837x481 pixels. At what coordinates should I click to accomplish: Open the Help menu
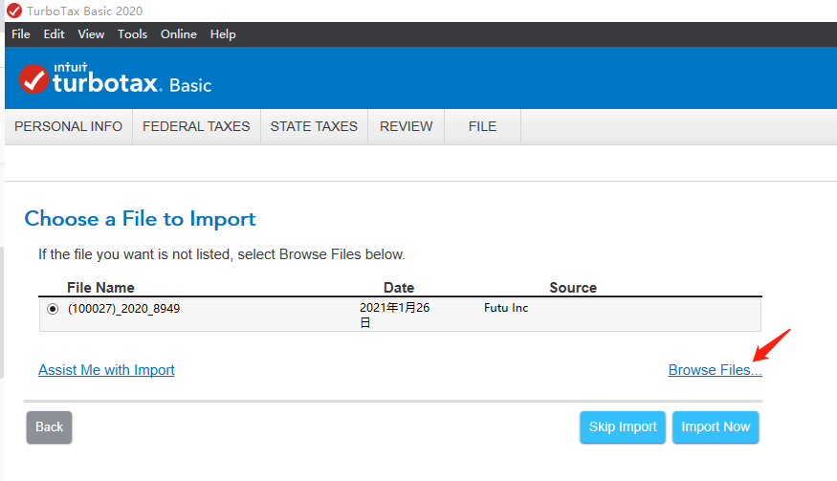tap(223, 34)
